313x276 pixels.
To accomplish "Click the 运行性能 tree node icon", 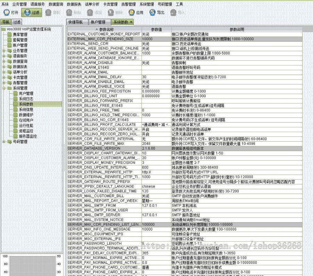I will pos(16,126).
